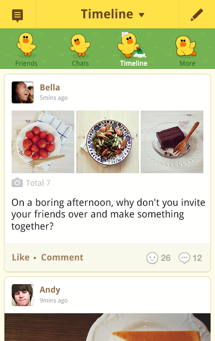The height and width of the screenshot is (341, 215).
Task: Open the More tab
Action: pos(187,49)
